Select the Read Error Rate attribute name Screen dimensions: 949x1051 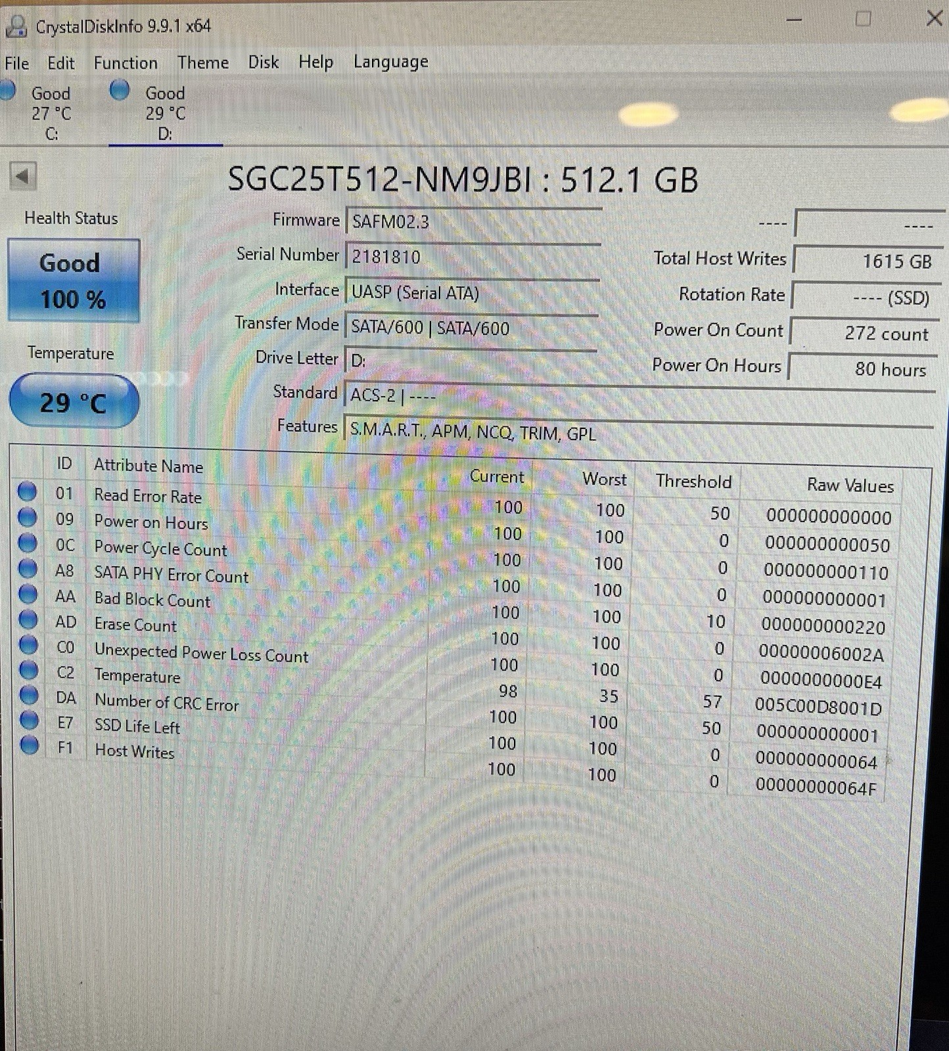[148, 496]
